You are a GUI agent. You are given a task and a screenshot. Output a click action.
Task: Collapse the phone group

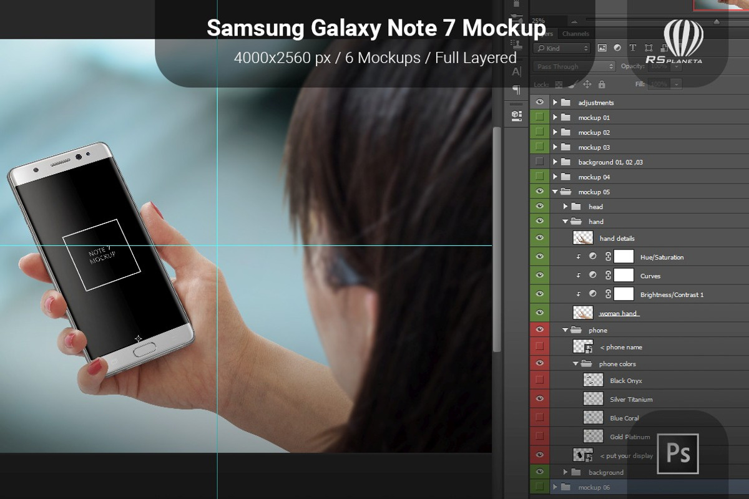[x=565, y=330]
